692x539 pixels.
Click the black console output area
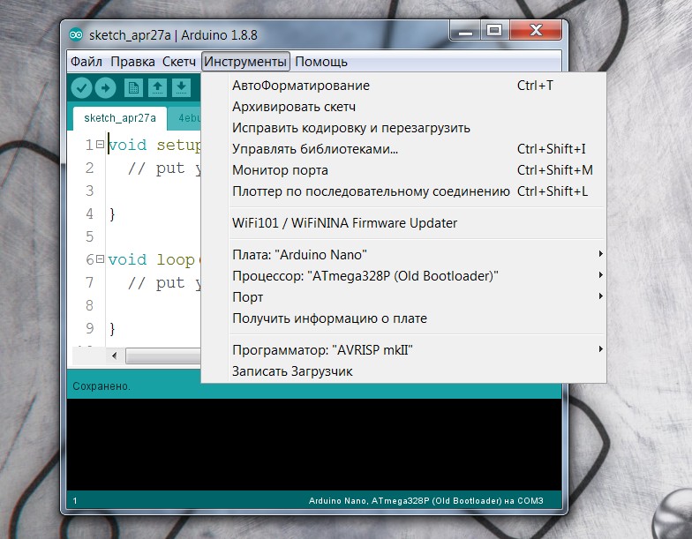coord(314,445)
